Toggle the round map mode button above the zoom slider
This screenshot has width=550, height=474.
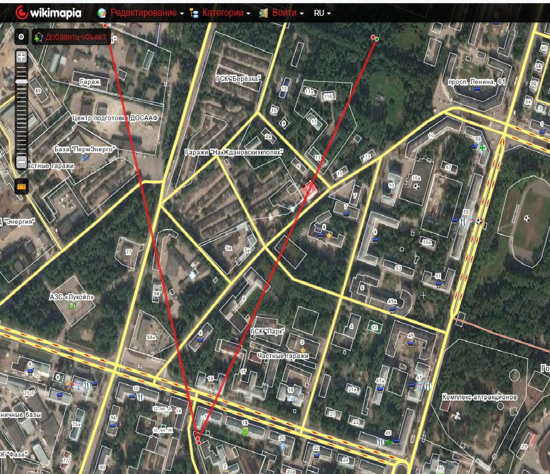coord(21,37)
